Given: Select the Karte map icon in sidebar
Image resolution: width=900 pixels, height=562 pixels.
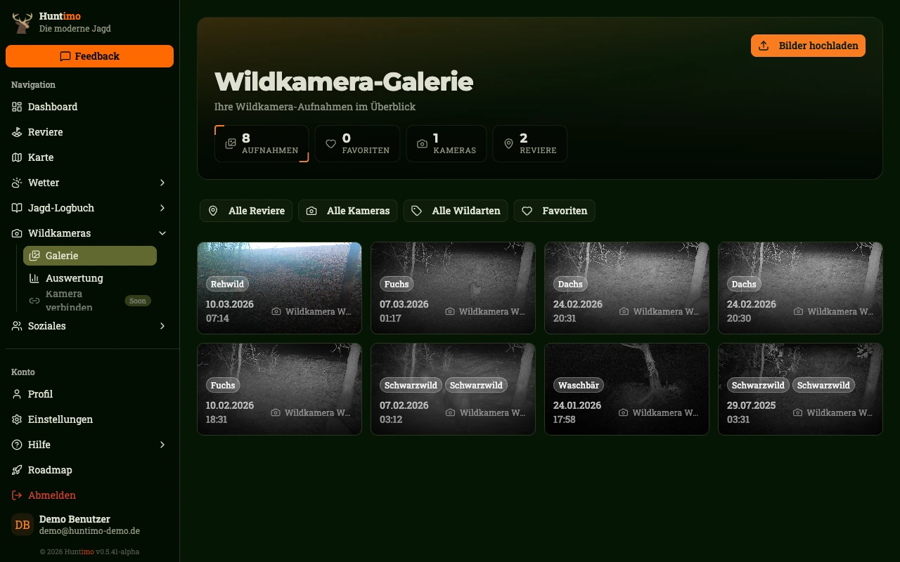Looking at the screenshot, I should tap(15, 157).
